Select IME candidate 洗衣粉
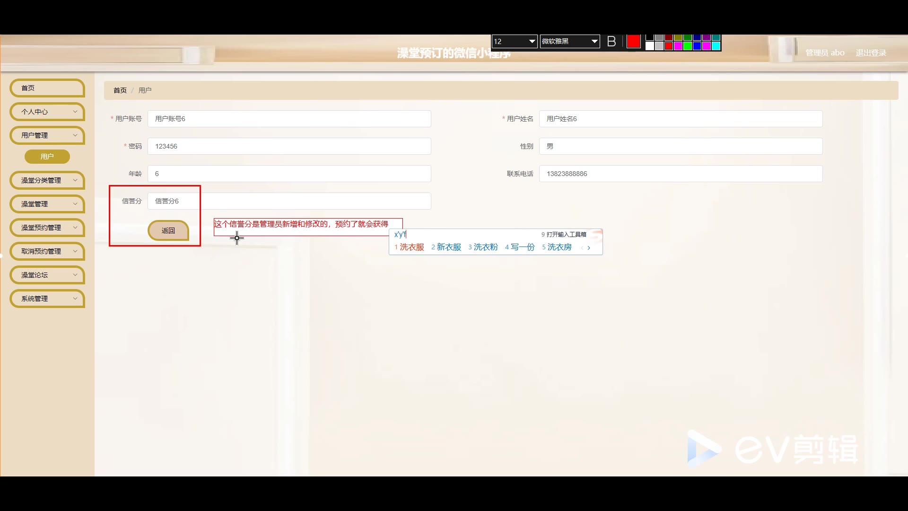This screenshot has width=908, height=511. (x=485, y=247)
